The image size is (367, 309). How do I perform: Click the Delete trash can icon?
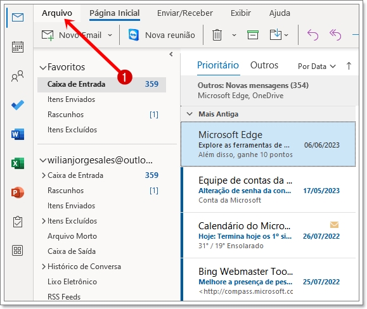pyautogui.click(x=217, y=35)
